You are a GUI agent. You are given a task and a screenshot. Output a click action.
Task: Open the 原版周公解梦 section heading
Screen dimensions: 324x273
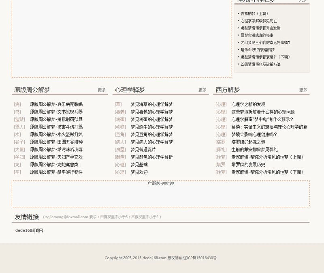(32, 90)
